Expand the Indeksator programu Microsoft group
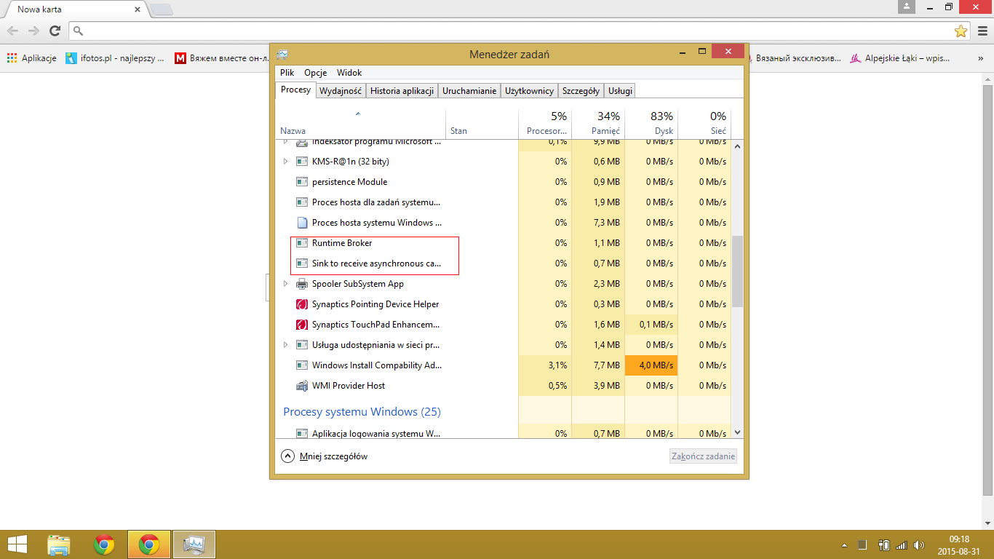This screenshot has height=559, width=994. click(285, 143)
